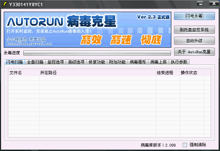The height and width of the screenshot is (151, 220).
Task: Open the 病毒上报 tab
Action: (158, 62)
